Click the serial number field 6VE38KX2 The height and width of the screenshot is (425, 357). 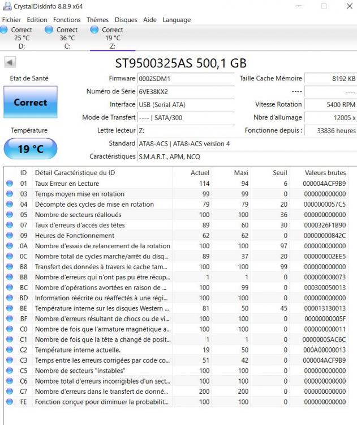(x=186, y=91)
